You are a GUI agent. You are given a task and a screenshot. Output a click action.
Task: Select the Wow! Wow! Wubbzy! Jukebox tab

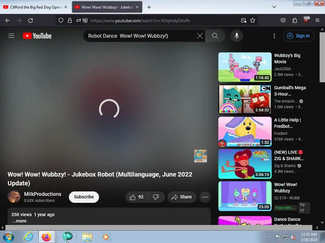click(x=107, y=7)
